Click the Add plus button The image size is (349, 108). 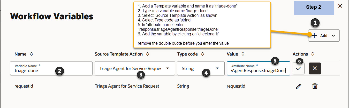point(320,36)
